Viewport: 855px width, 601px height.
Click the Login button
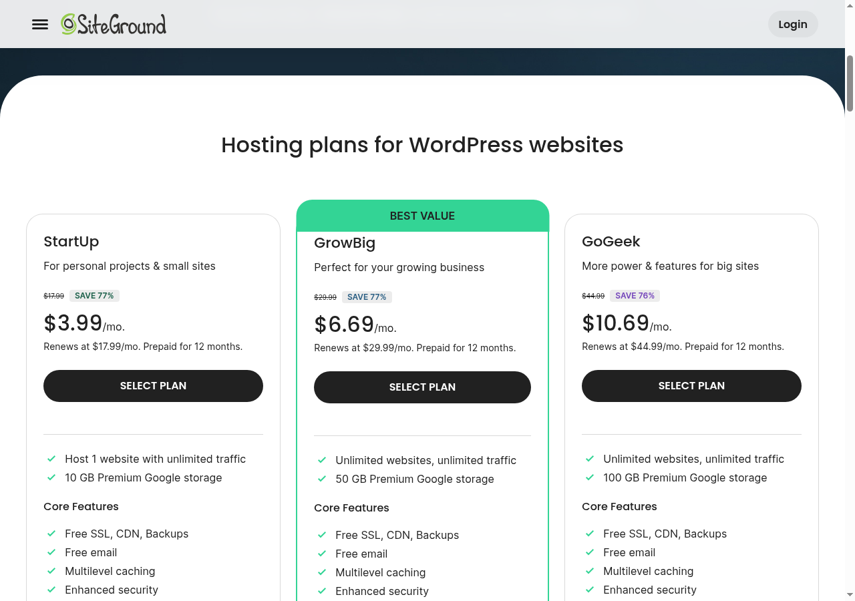click(793, 24)
